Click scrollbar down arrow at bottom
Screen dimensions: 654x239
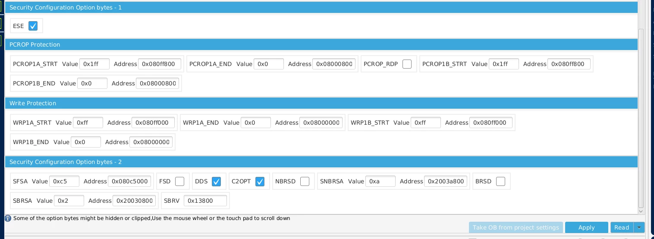[641, 211]
